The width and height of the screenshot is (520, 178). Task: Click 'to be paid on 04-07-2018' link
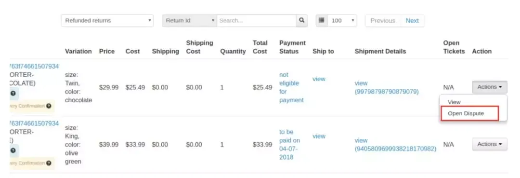pyautogui.click(x=289, y=144)
